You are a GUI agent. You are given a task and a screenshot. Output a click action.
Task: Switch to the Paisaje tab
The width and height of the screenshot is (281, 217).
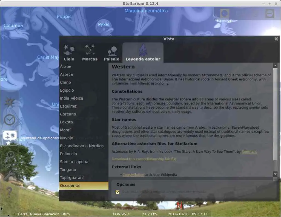111,53
